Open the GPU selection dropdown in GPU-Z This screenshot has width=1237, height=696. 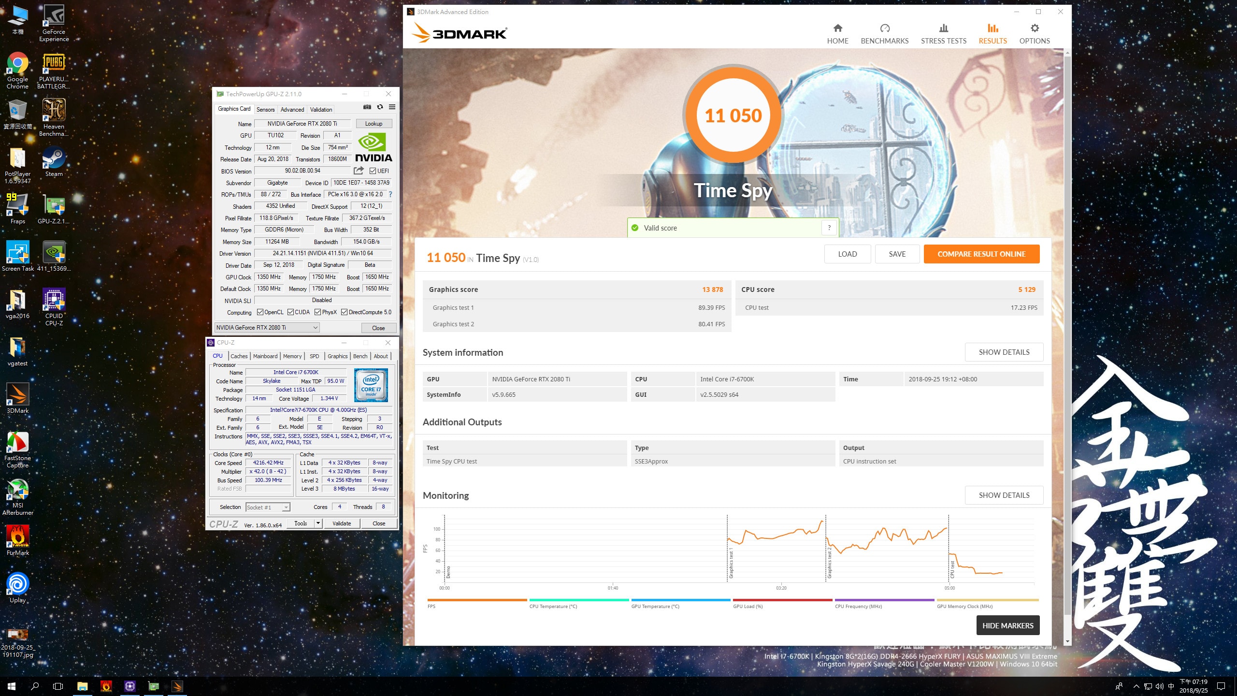pyautogui.click(x=267, y=327)
